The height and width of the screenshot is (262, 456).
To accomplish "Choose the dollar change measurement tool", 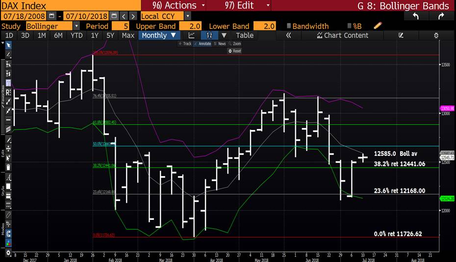I will [8, 74].
